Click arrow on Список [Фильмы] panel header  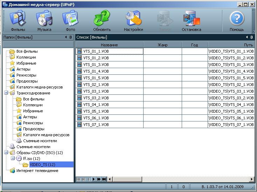(x=247, y=37)
